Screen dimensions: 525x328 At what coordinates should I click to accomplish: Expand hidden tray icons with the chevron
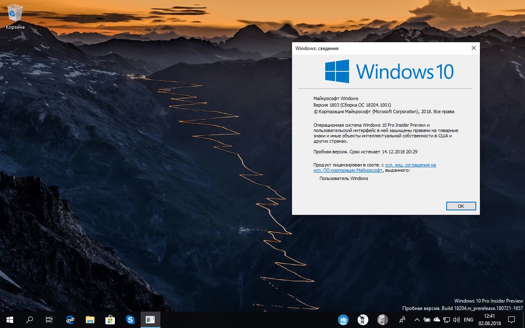pos(417,320)
